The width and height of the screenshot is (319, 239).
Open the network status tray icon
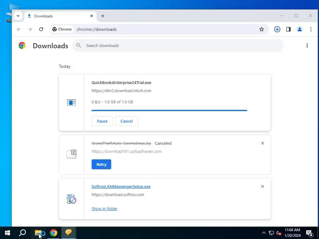pyautogui.click(x=271, y=233)
